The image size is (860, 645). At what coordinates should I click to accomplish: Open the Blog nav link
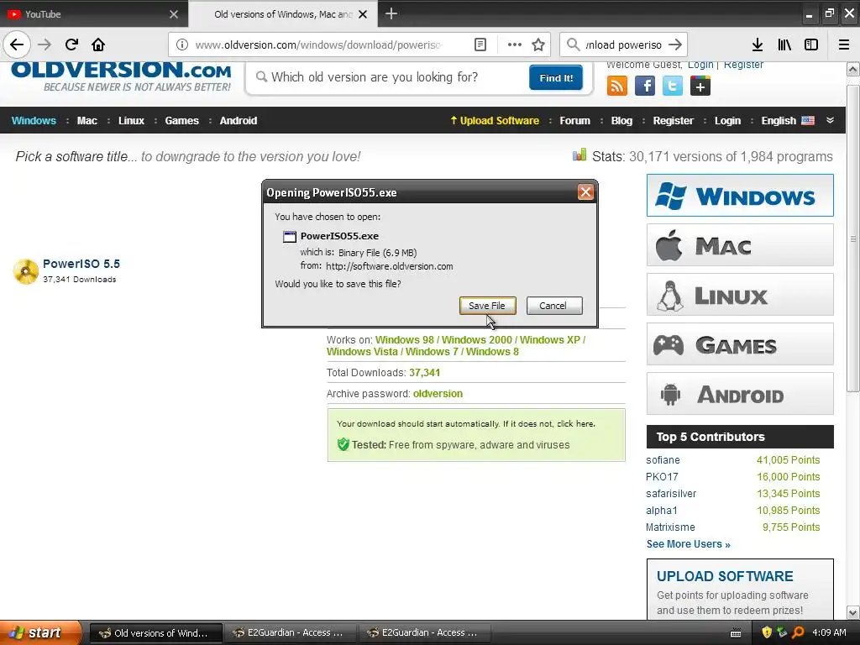tap(621, 121)
